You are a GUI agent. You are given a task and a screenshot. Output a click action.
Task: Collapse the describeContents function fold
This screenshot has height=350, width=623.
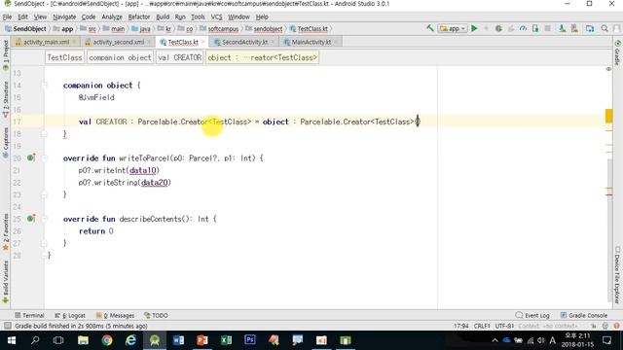click(45, 219)
